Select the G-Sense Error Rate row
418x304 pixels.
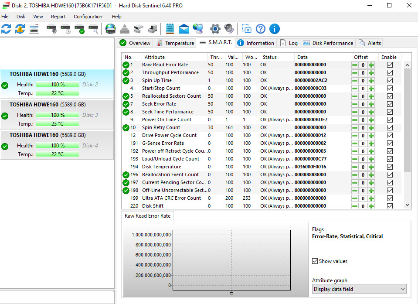click(x=262, y=143)
